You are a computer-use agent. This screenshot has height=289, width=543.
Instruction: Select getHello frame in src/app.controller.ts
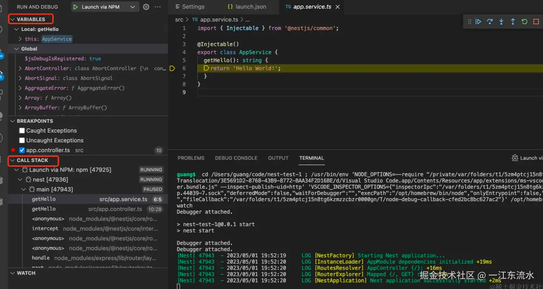click(44, 209)
